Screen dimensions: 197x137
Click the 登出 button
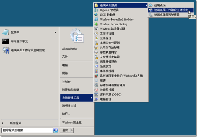tap(65, 130)
